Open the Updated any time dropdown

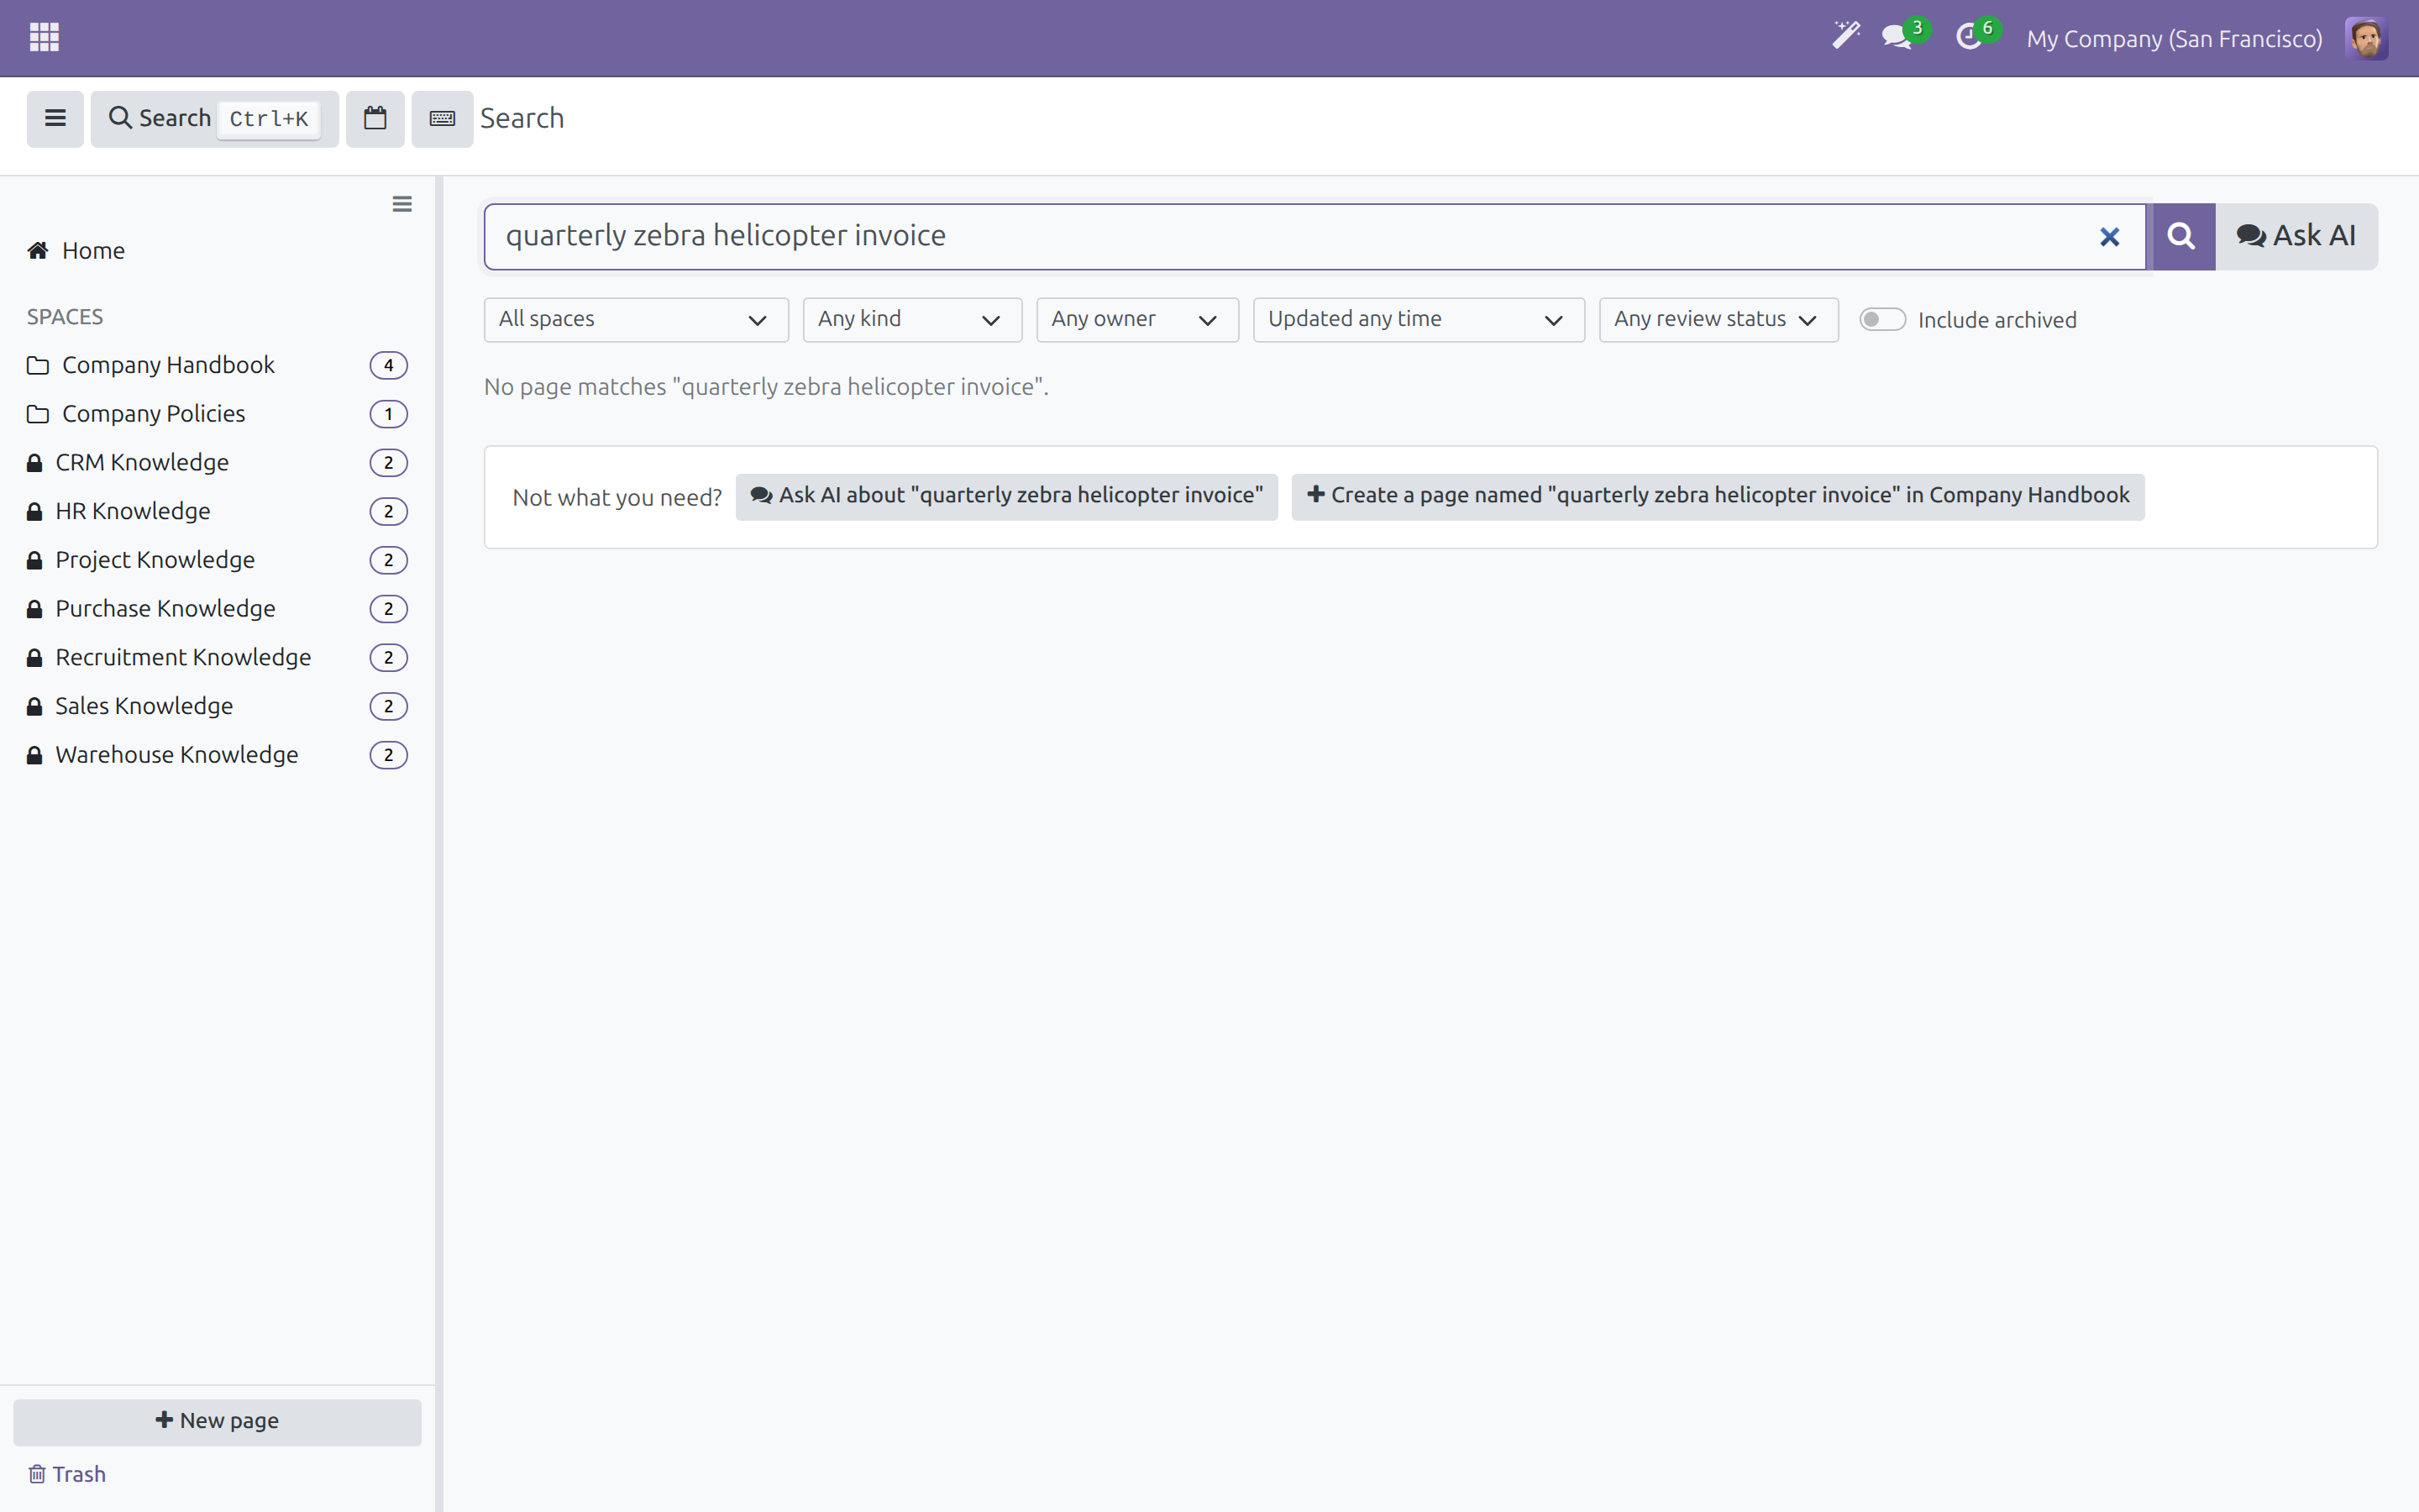tap(1419, 320)
